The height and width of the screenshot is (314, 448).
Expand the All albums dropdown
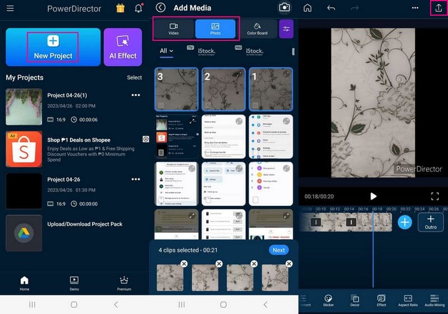(166, 51)
